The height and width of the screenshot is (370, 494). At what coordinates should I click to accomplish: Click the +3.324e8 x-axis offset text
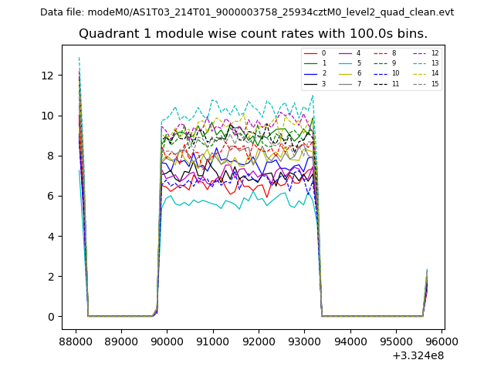[418, 355]
